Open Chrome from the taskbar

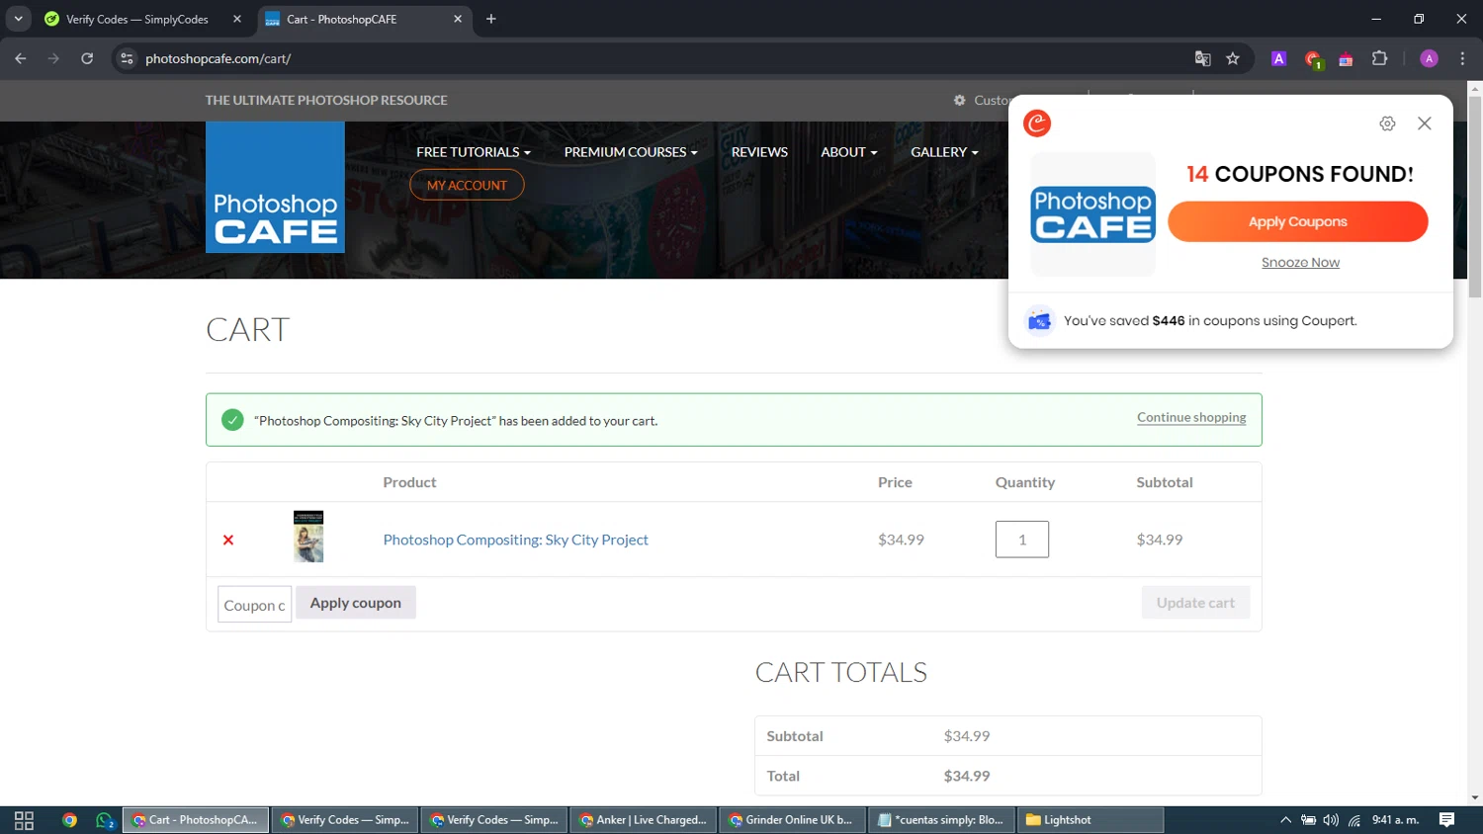point(69,820)
